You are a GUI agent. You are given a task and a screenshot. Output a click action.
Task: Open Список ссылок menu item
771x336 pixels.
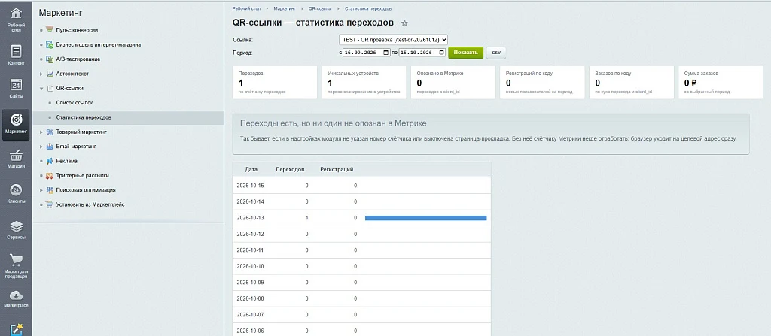(75, 103)
